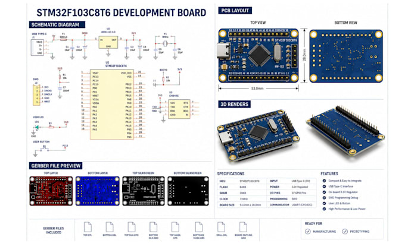Click the TOP MASK.GTS file icon

pyautogui.click(x=175, y=227)
